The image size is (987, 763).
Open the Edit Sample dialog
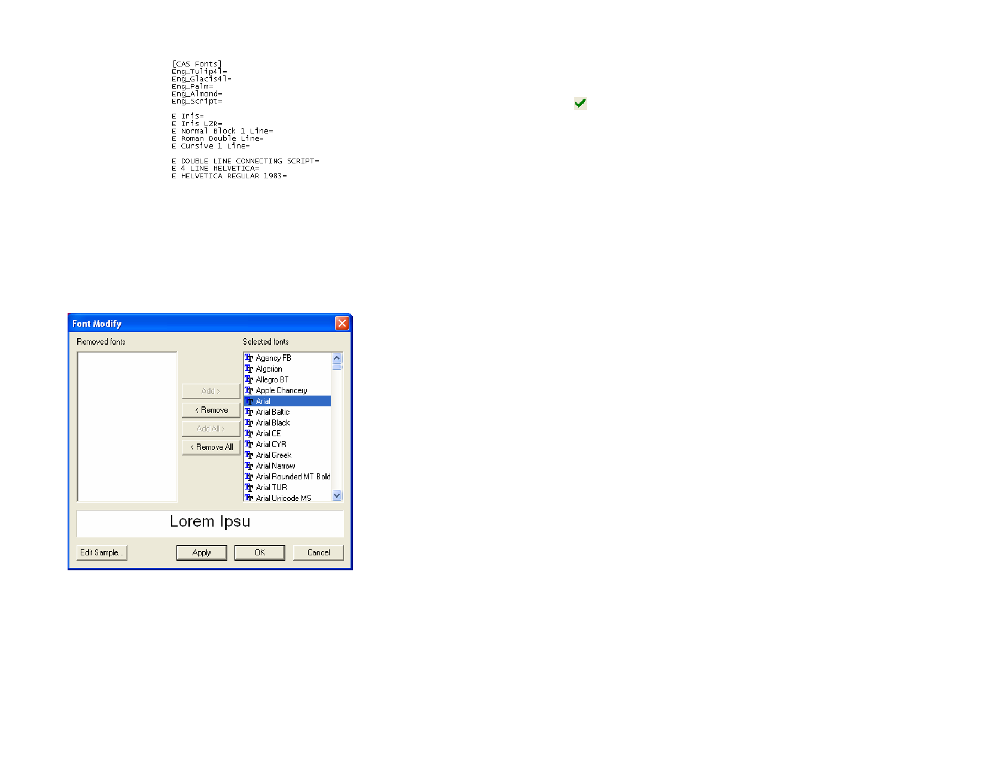[102, 552]
